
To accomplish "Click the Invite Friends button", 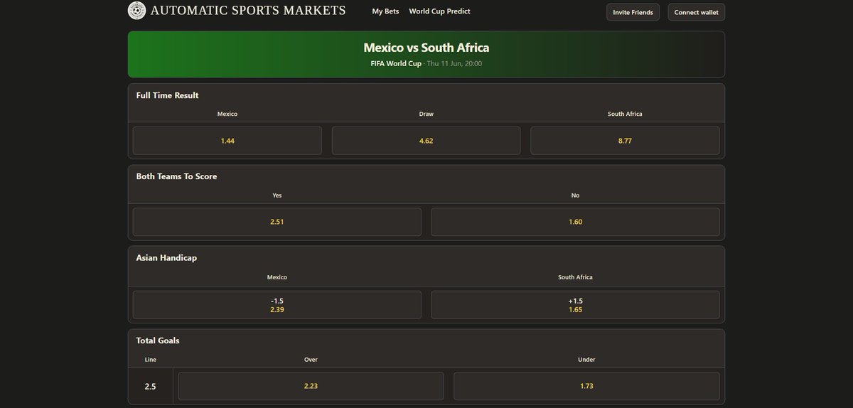I will tap(633, 12).
